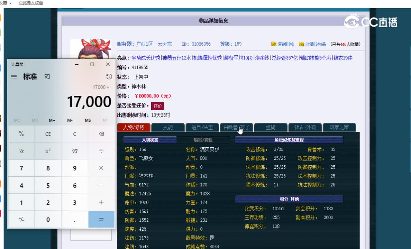The image size is (411, 249).
Task: Switch to the 技能 tab
Action: [168, 127]
